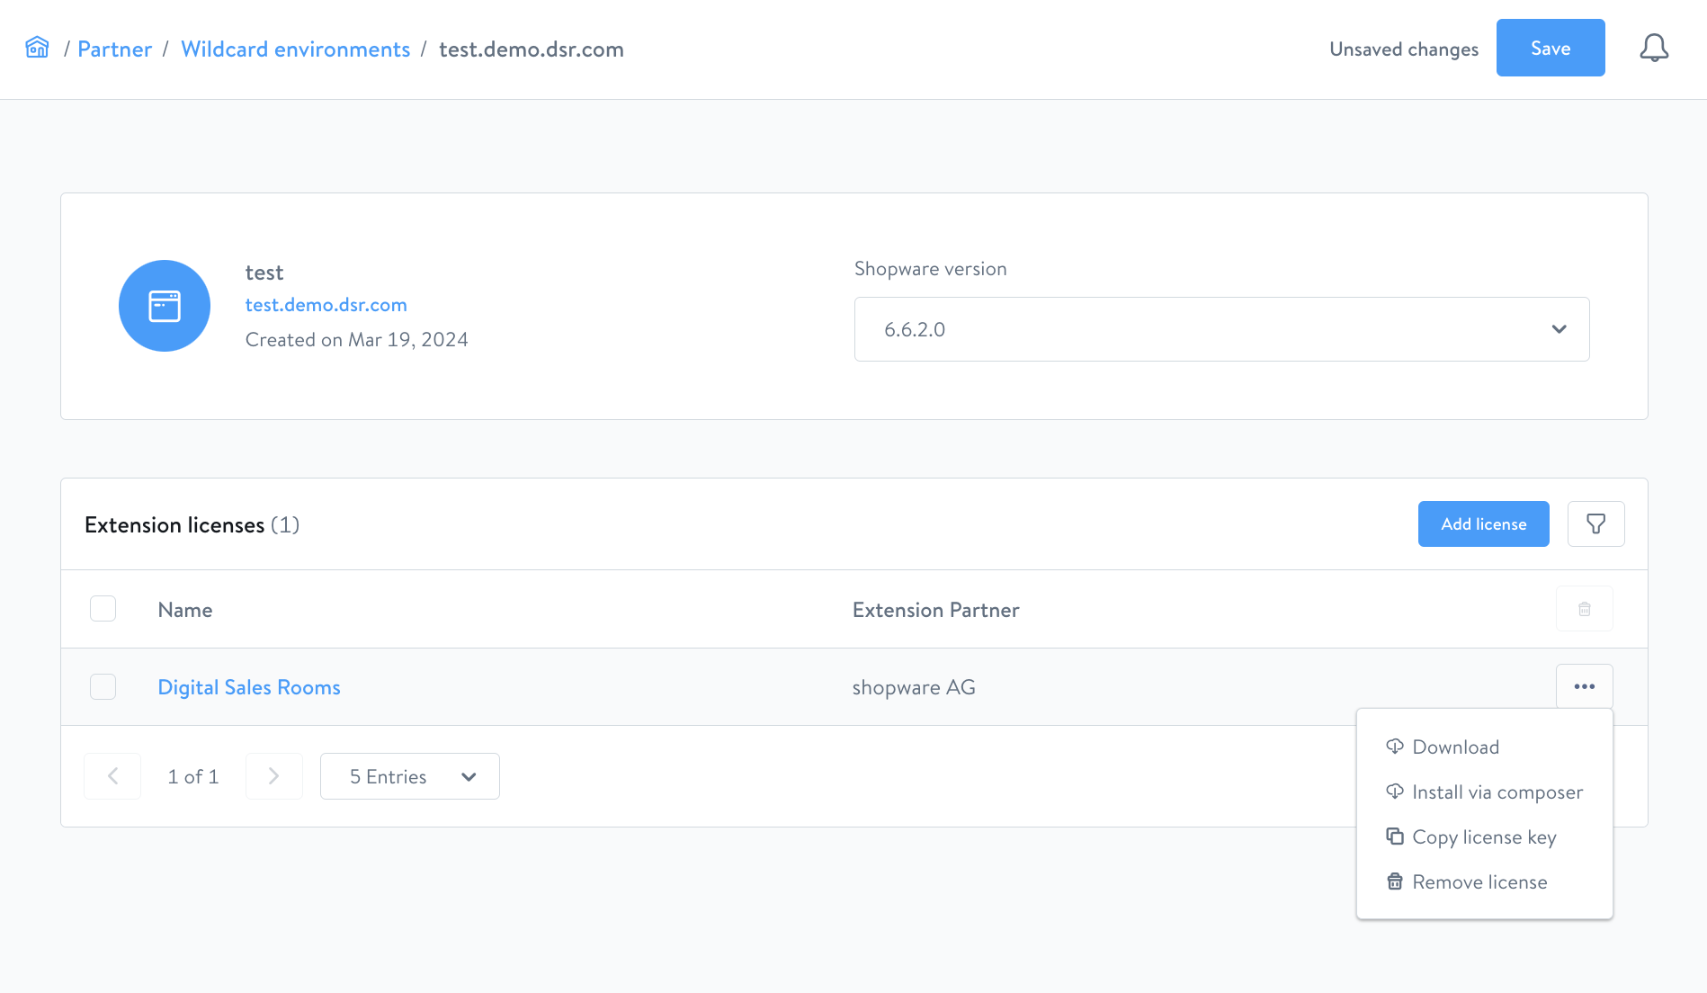Image resolution: width=1707 pixels, height=993 pixels.
Task: Open the Digital Sales Rooms link
Action: pos(249,687)
